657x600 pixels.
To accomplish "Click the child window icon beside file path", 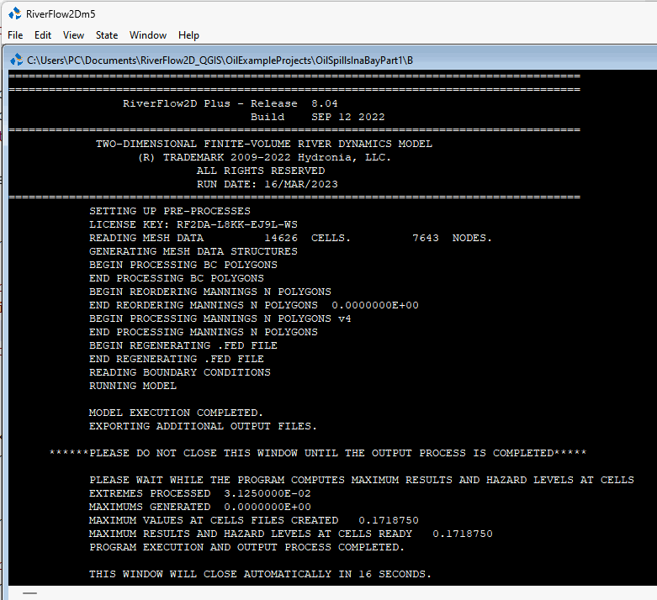I will 17,60.
